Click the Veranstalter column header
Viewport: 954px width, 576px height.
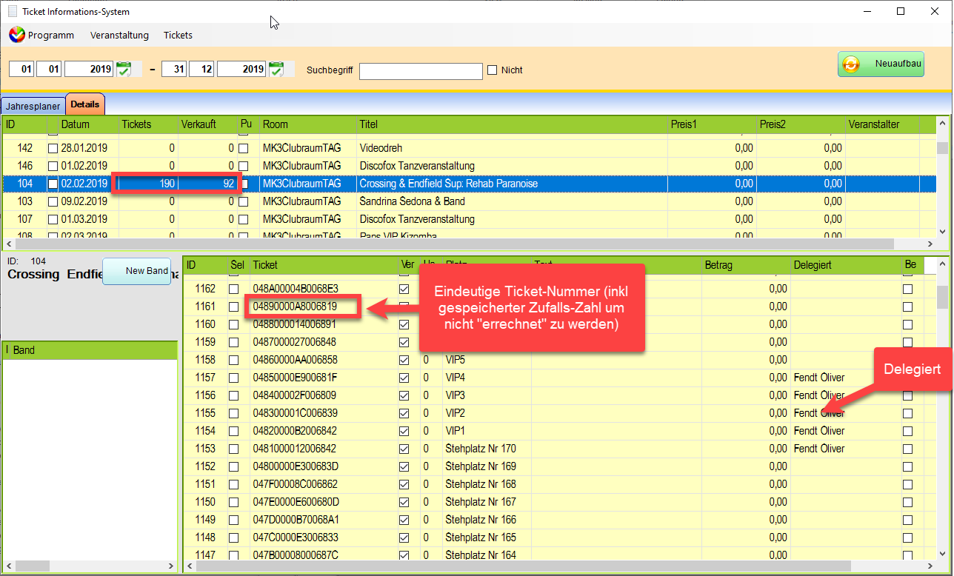coord(882,124)
